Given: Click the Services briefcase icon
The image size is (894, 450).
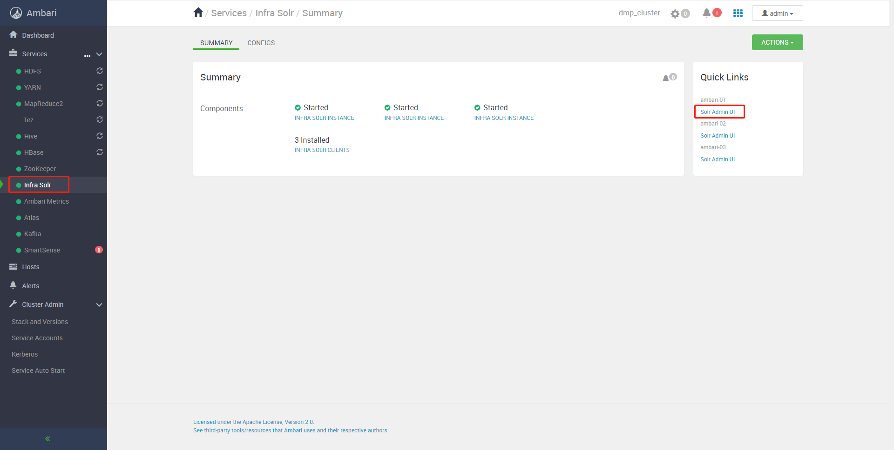Looking at the screenshot, I should pyautogui.click(x=13, y=53).
